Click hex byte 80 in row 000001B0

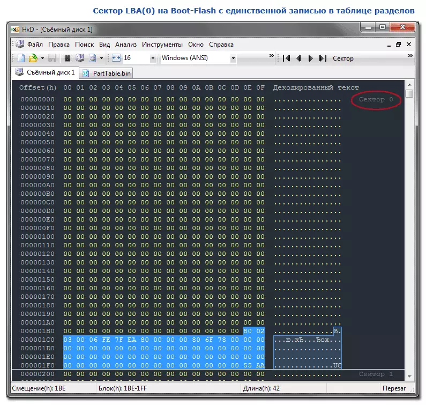[x=248, y=331]
